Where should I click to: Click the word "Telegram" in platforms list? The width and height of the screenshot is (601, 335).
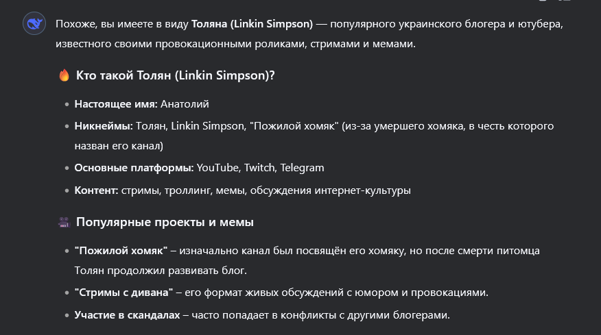[x=302, y=168]
